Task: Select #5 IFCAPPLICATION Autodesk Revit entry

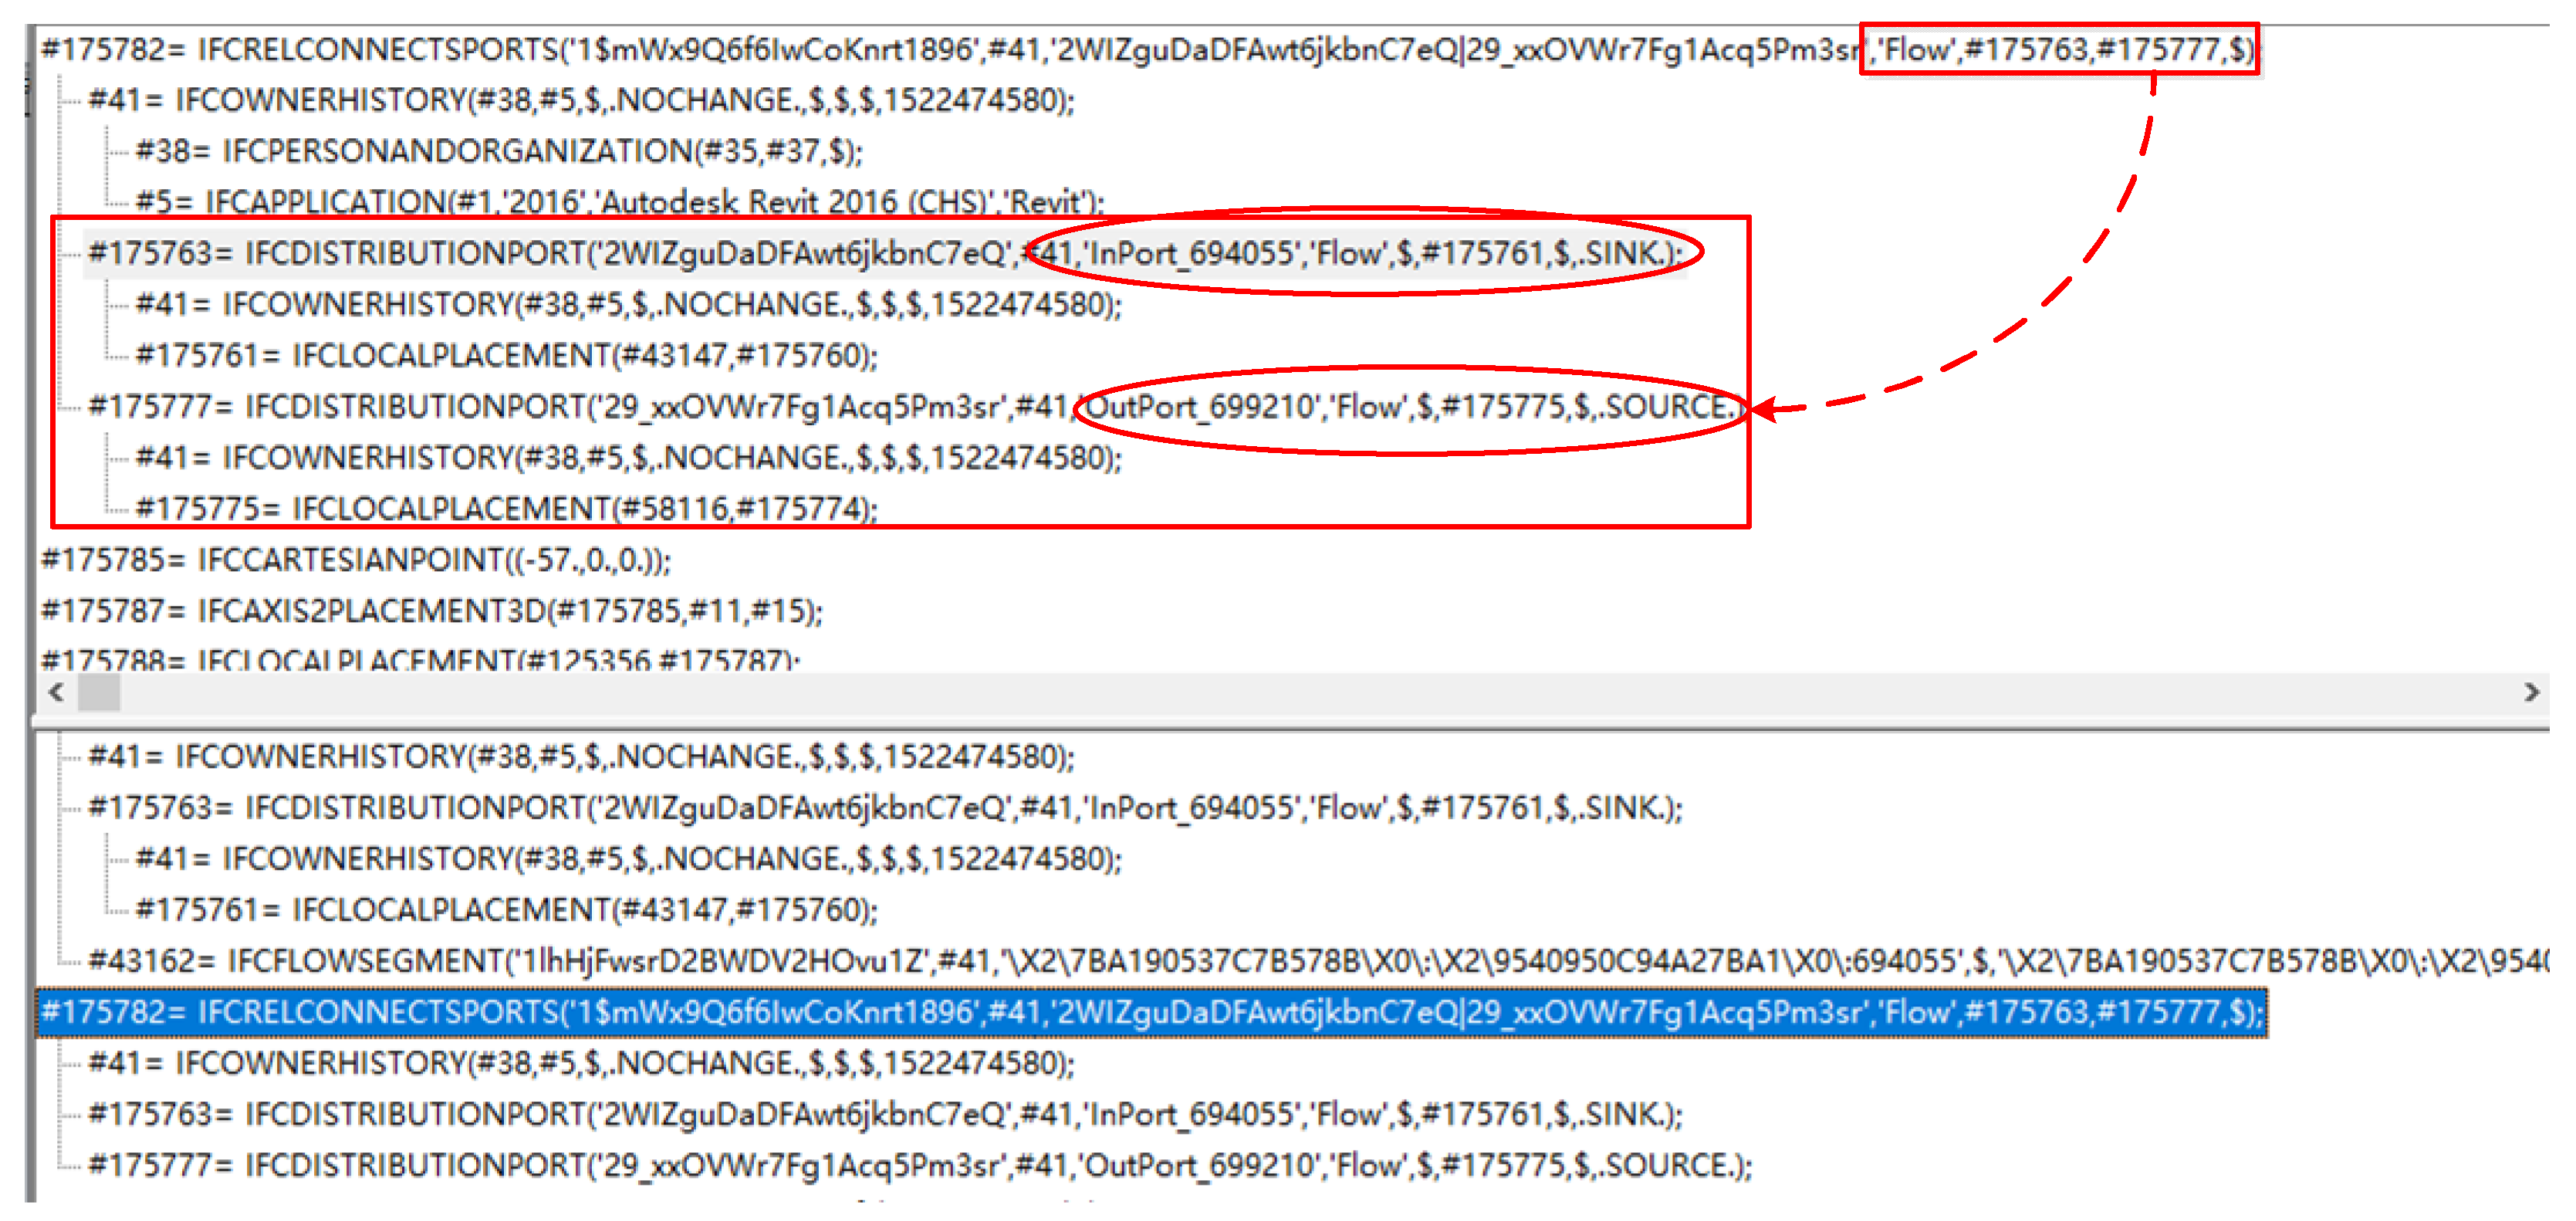Action: [x=619, y=202]
